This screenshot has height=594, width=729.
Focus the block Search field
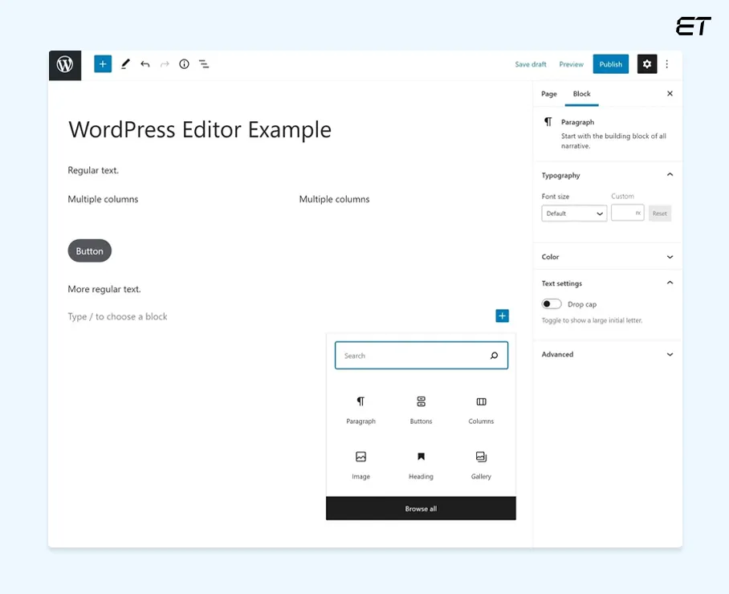tap(422, 356)
